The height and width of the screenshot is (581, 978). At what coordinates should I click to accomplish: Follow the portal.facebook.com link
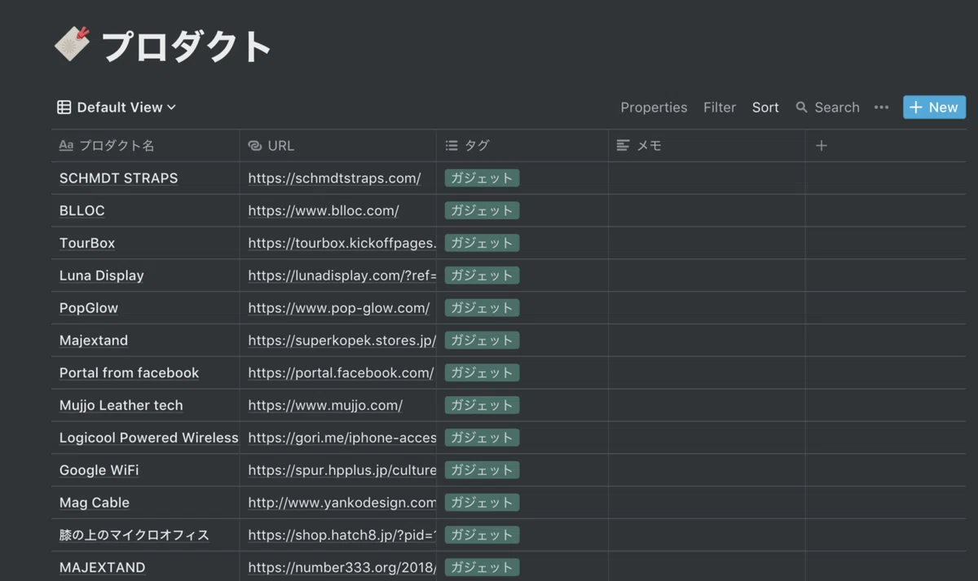click(x=341, y=373)
